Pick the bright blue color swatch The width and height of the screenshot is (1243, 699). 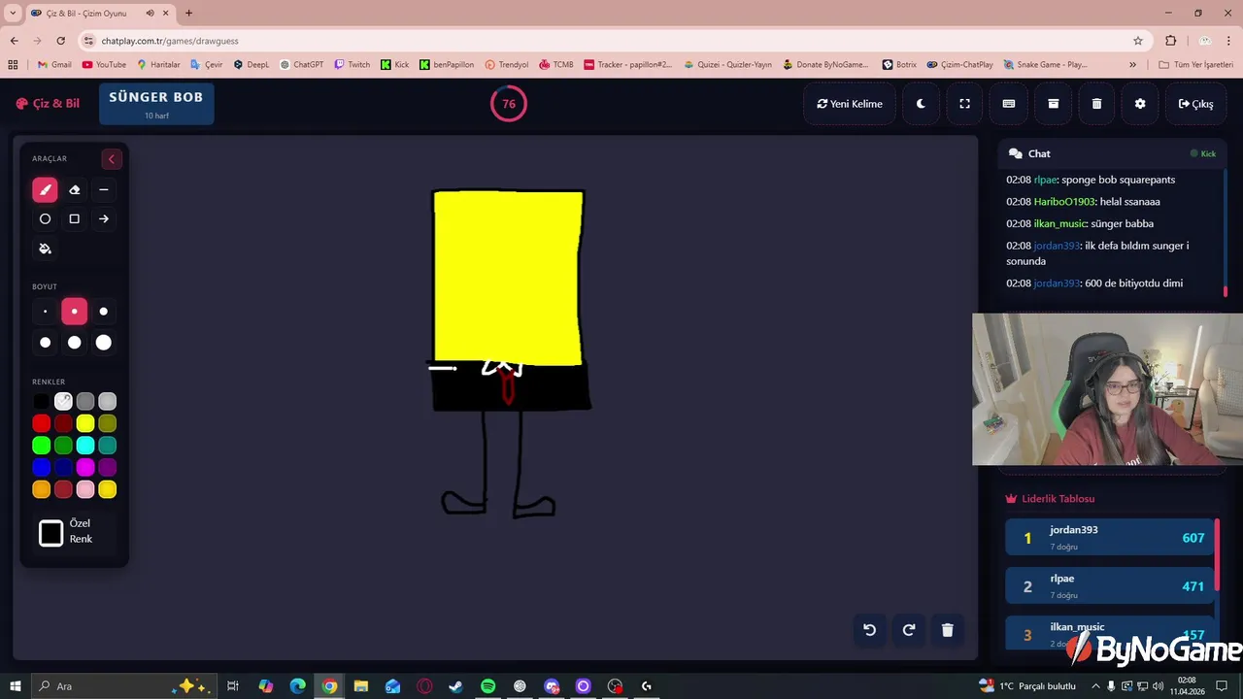tap(41, 468)
